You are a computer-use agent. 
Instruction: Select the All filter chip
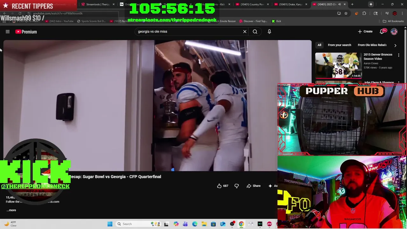(319, 45)
